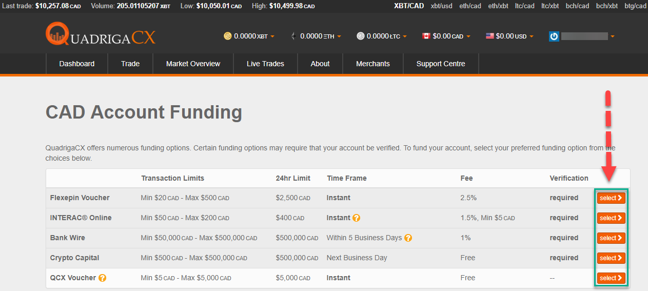Image resolution: width=648 pixels, height=291 pixels.
Task: Open the About page
Action: pos(320,64)
